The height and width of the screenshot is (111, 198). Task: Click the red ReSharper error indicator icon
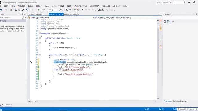pyautogui.click(x=161, y=21)
